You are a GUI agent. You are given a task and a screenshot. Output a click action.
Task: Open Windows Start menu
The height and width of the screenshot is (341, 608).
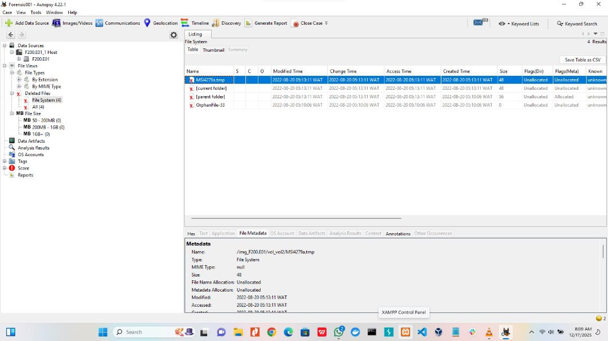[103, 332]
